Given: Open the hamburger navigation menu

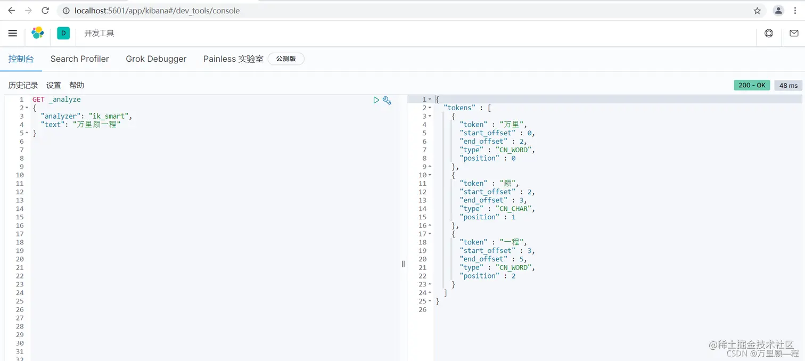Looking at the screenshot, I should point(13,33).
